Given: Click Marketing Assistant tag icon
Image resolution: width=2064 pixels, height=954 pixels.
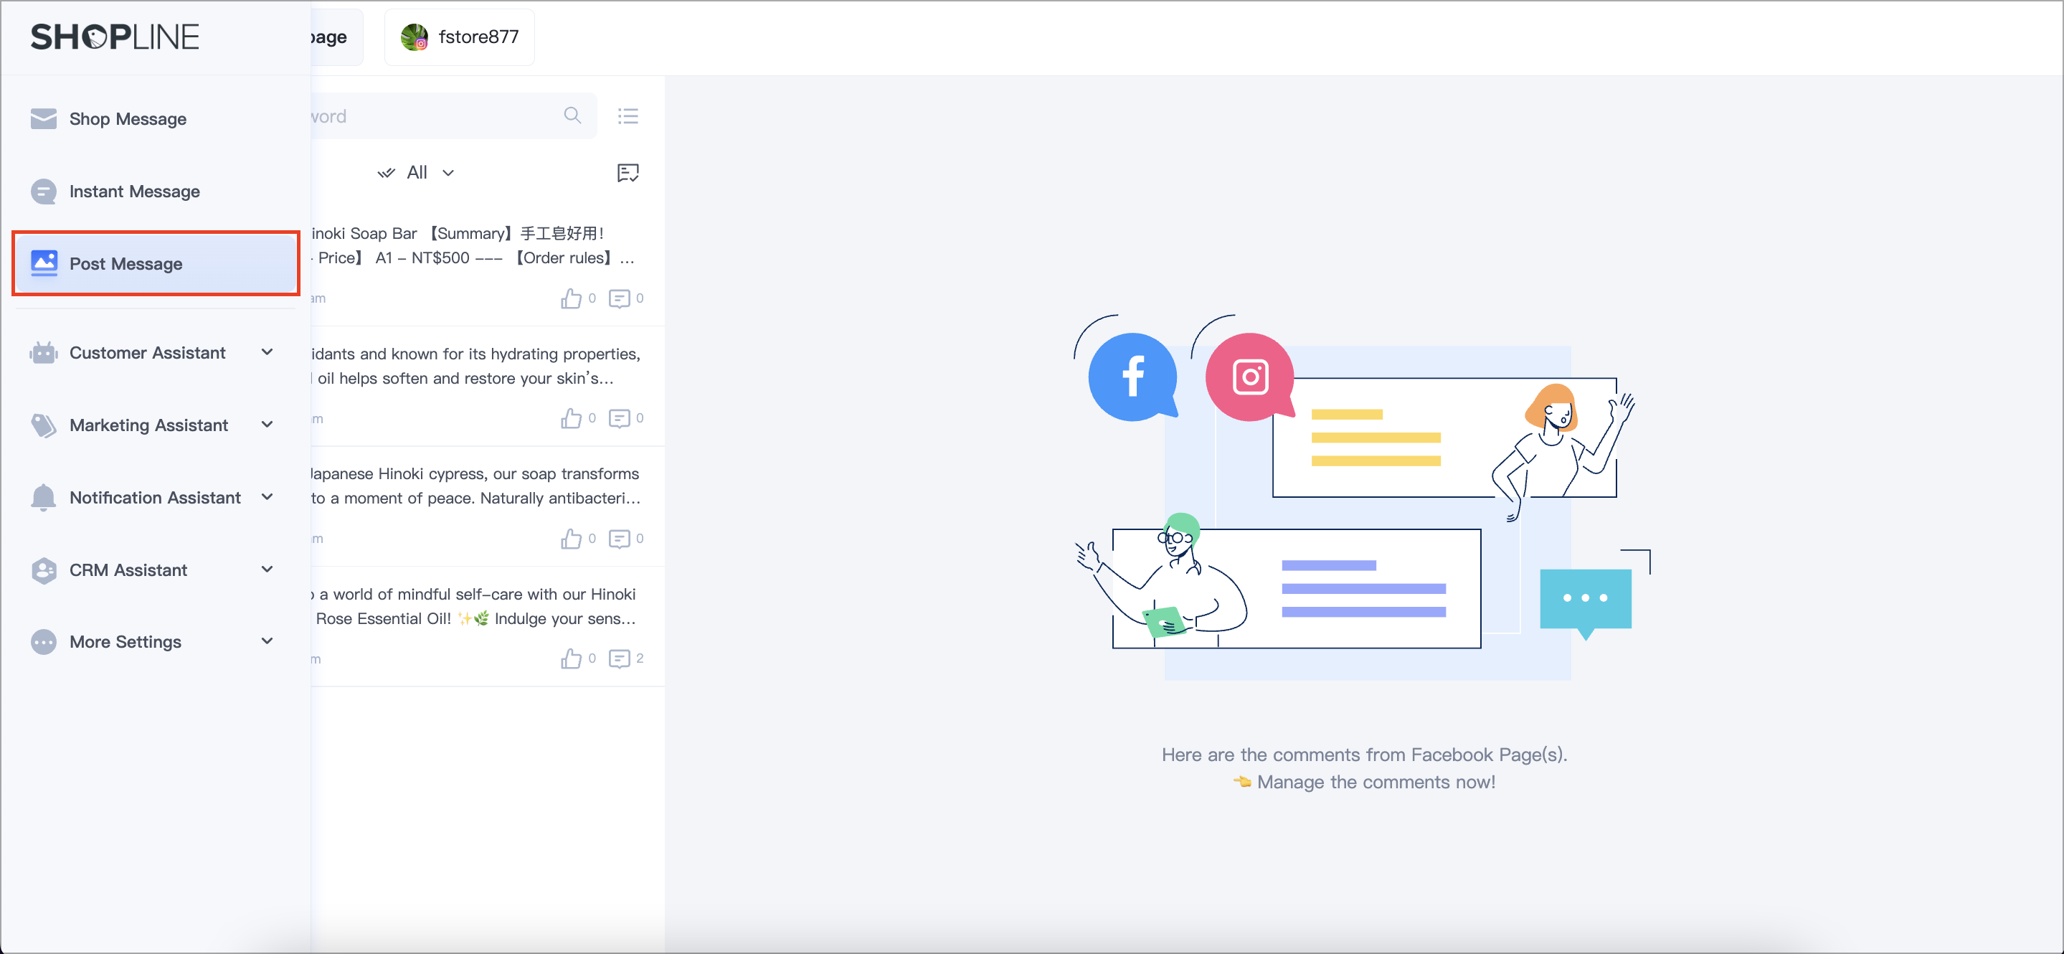Looking at the screenshot, I should (43, 425).
